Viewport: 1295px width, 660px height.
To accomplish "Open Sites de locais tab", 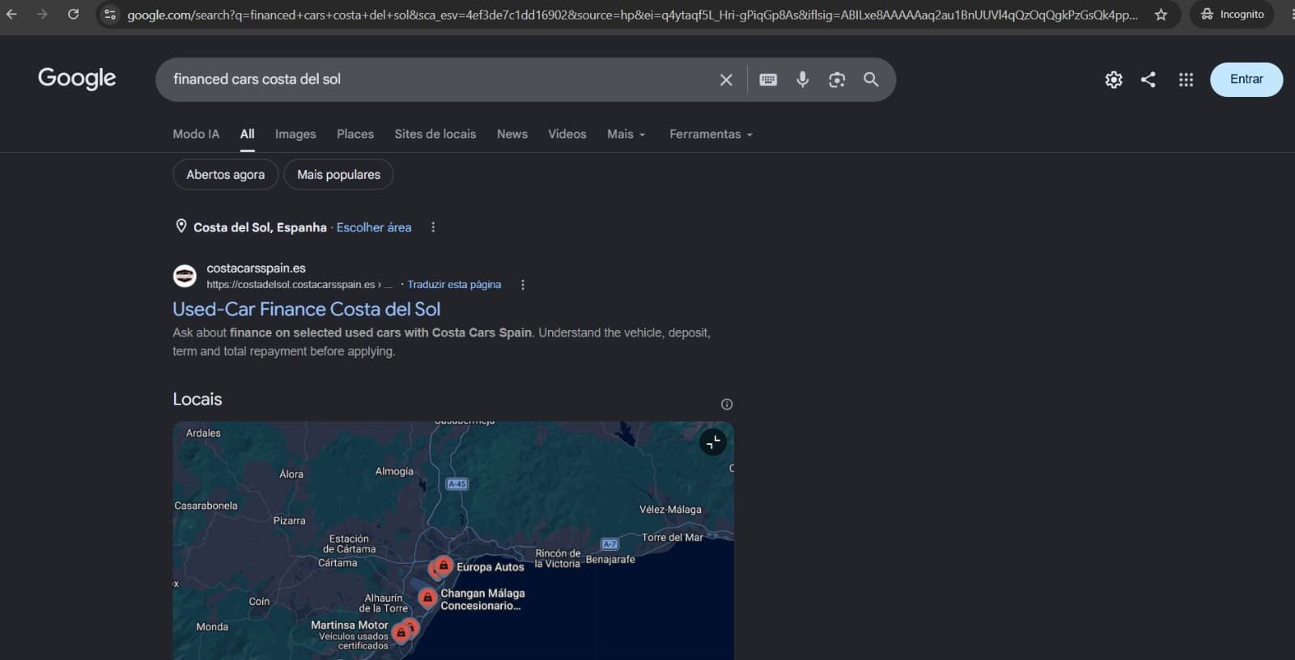I will pyautogui.click(x=435, y=134).
